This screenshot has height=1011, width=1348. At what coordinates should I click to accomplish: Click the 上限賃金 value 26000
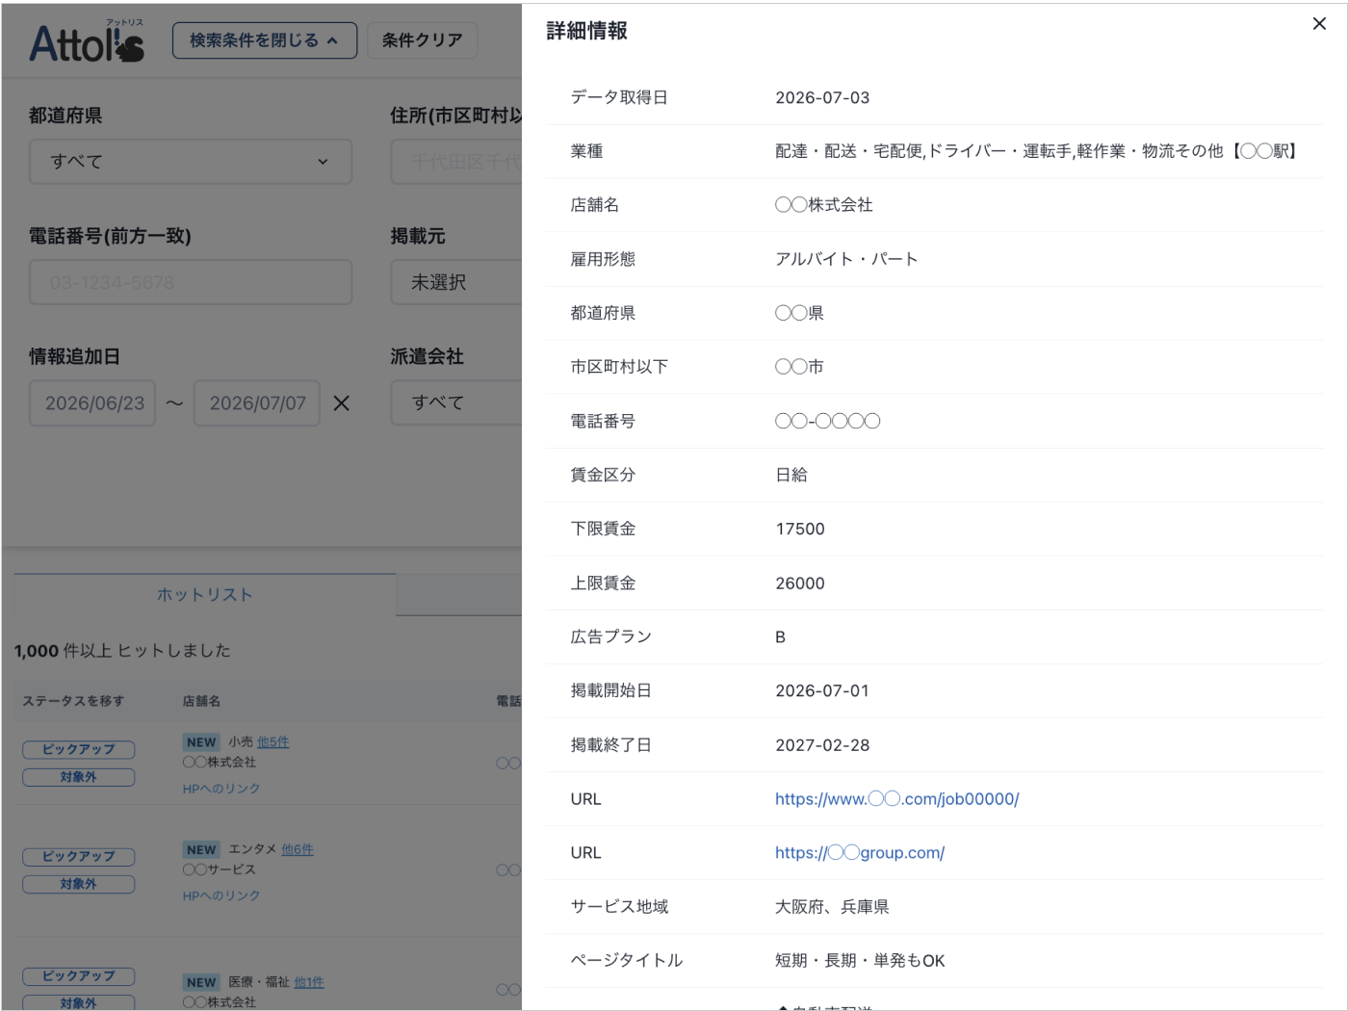[800, 583]
